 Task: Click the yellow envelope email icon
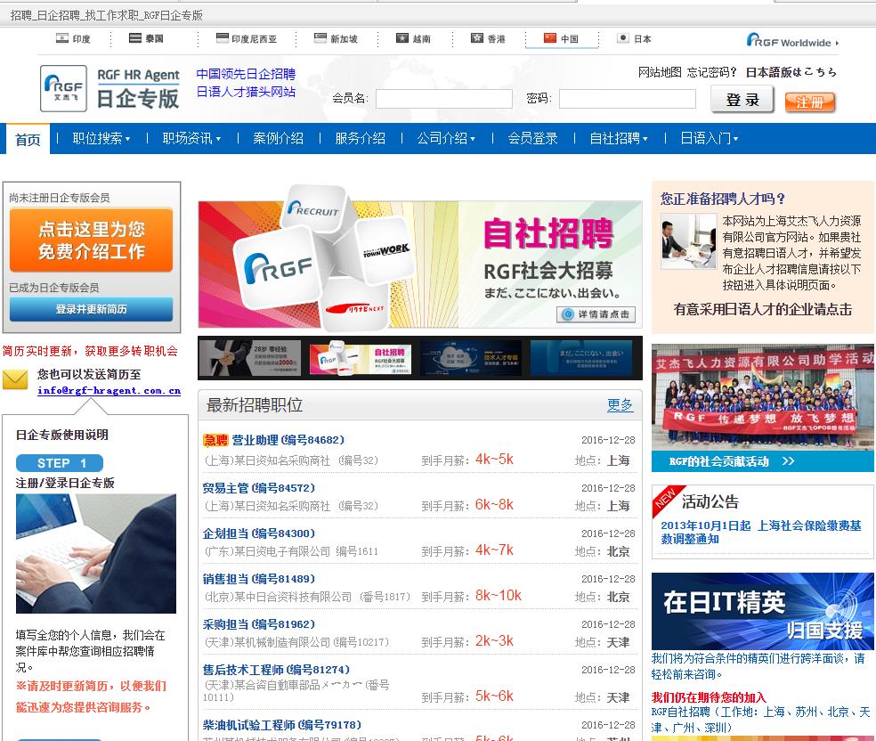15,379
